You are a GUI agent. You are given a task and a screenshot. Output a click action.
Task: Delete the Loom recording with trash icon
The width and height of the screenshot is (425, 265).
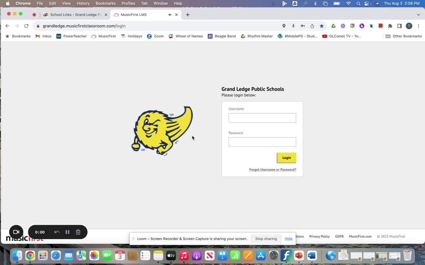78,232
